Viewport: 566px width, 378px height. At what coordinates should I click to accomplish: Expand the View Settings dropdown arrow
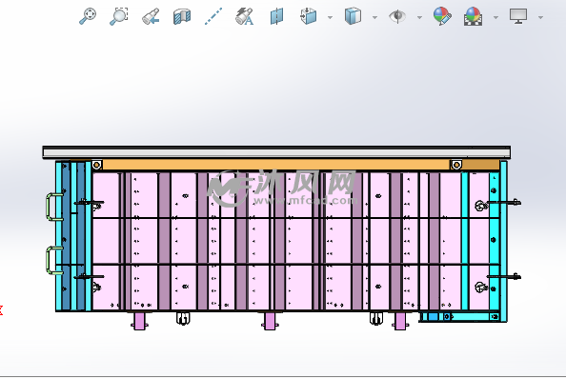[x=540, y=17]
